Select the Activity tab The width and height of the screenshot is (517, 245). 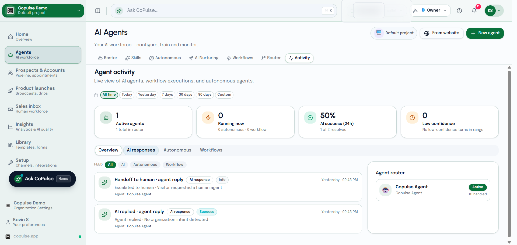click(299, 58)
